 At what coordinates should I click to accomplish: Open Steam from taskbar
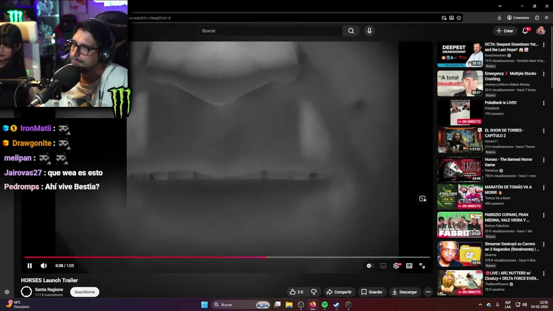336,305
